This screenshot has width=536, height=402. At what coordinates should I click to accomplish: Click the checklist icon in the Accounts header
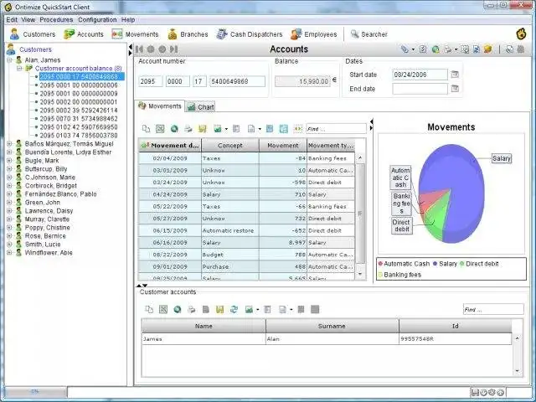click(x=423, y=49)
